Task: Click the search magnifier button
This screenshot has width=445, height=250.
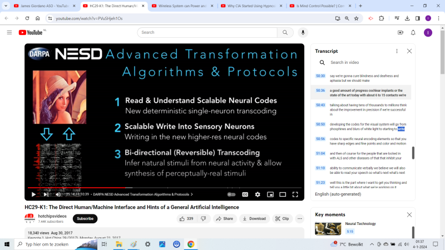Action: pos(285,33)
